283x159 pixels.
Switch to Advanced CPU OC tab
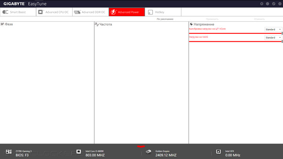(54, 12)
